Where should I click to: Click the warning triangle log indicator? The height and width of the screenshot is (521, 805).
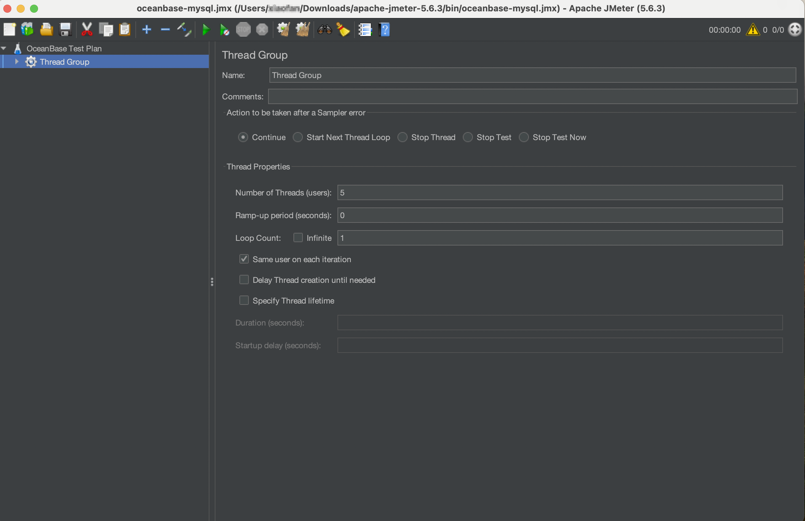[x=753, y=30]
